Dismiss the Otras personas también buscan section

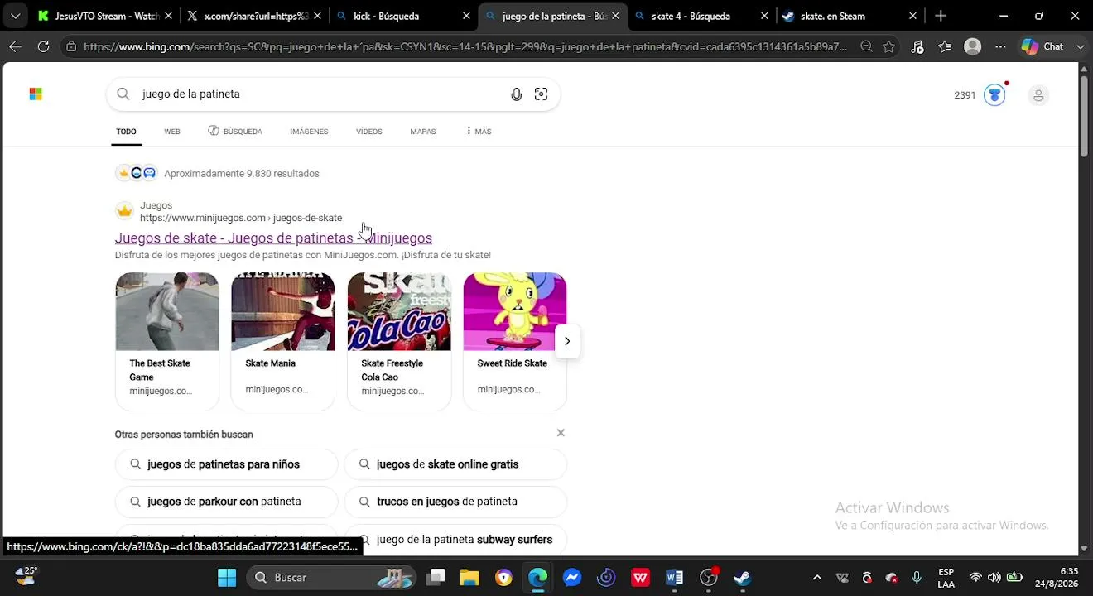tap(561, 433)
